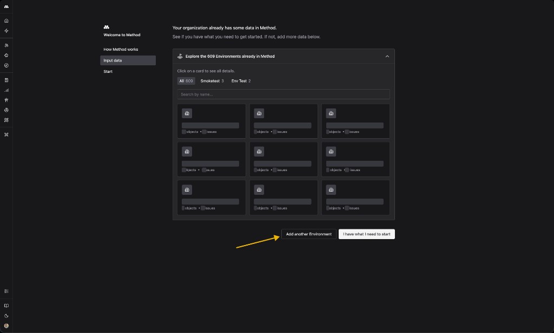This screenshot has height=333, width=554.
Task: Filter environments by All 609
Action: (x=186, y=81)
